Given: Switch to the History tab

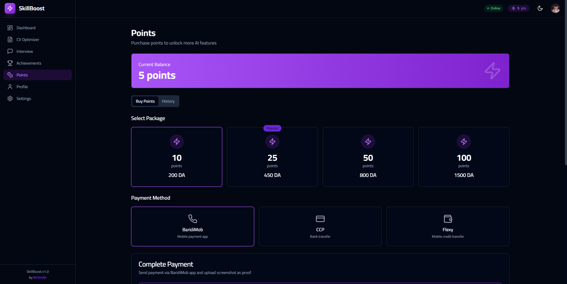Looking at the screenshot, I should (168, 101).
